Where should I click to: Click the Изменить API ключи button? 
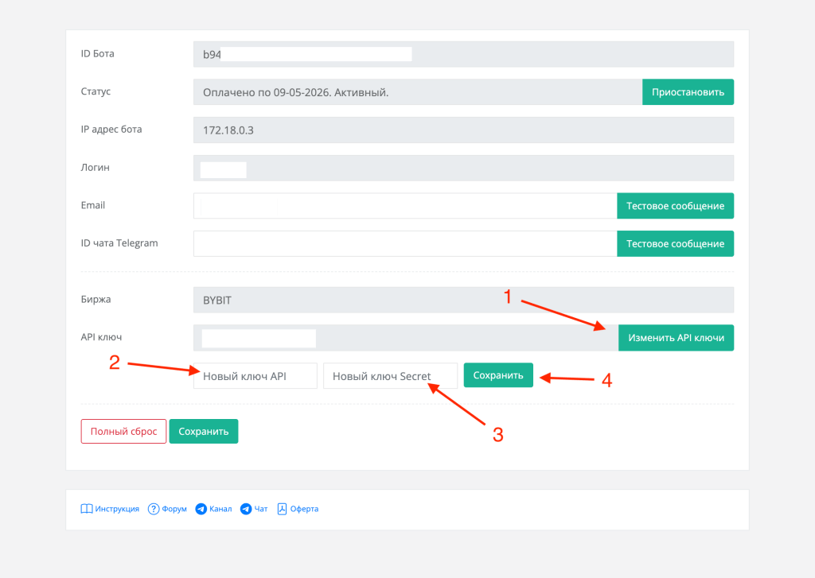pyautogui.click(x=676, y=338)
